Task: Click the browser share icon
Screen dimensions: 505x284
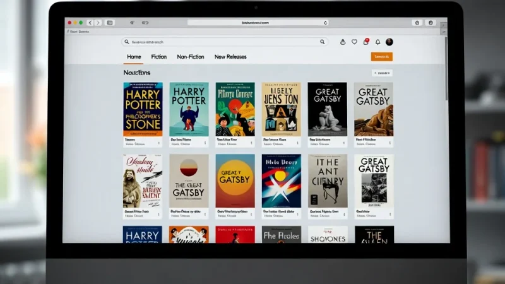Action: coord(417,23)
